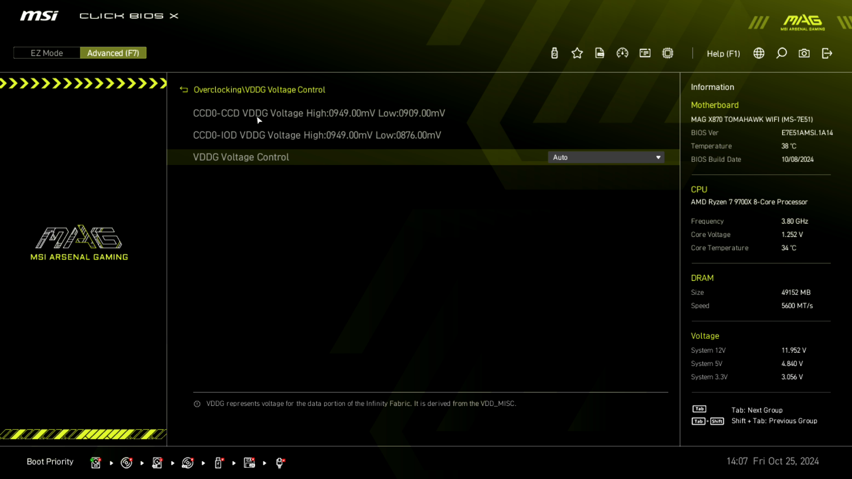
Task: Open the VDDG Voltage Control dropdown
Action: coord(606,157)
